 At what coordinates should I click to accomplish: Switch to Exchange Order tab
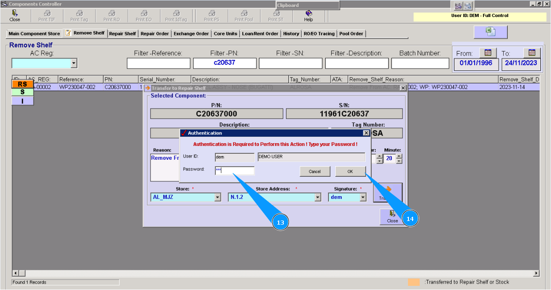191,34
